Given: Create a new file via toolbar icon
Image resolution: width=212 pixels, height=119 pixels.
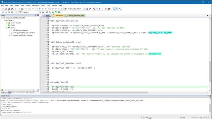Looking at the screenshot, I should click(3, 9).
